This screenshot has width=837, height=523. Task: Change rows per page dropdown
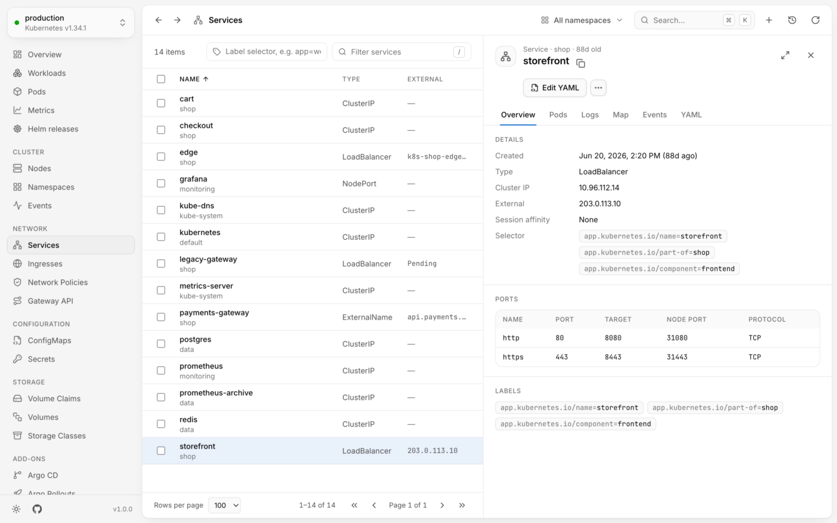click(x=224, y=506)
